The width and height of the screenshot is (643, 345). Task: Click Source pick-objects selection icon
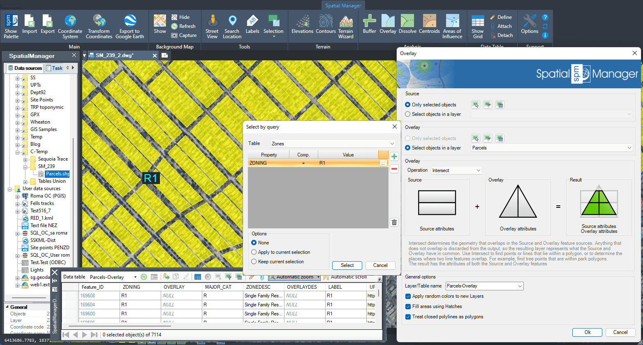475,105
